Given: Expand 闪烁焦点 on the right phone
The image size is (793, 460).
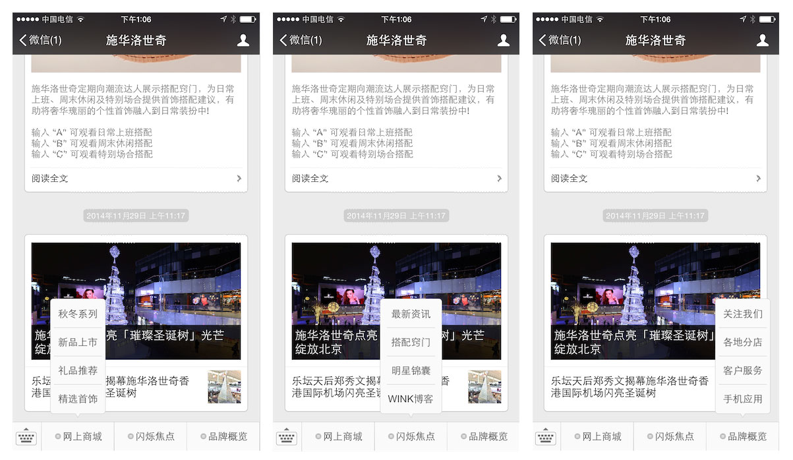Looking at the screenshot, I should point(670,436).
